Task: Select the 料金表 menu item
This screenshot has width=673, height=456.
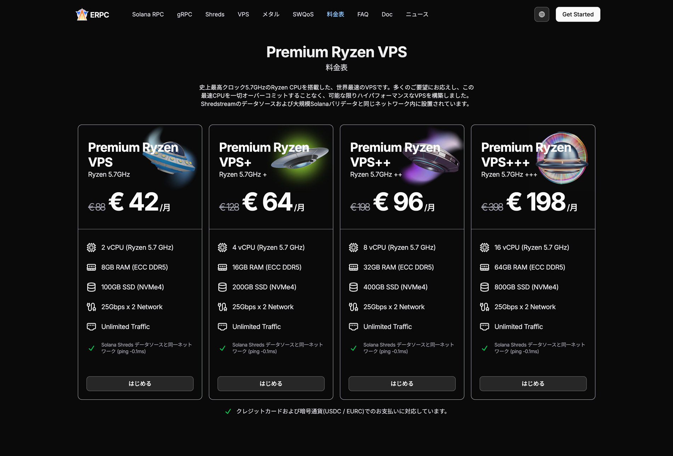Action: point(335,14)
